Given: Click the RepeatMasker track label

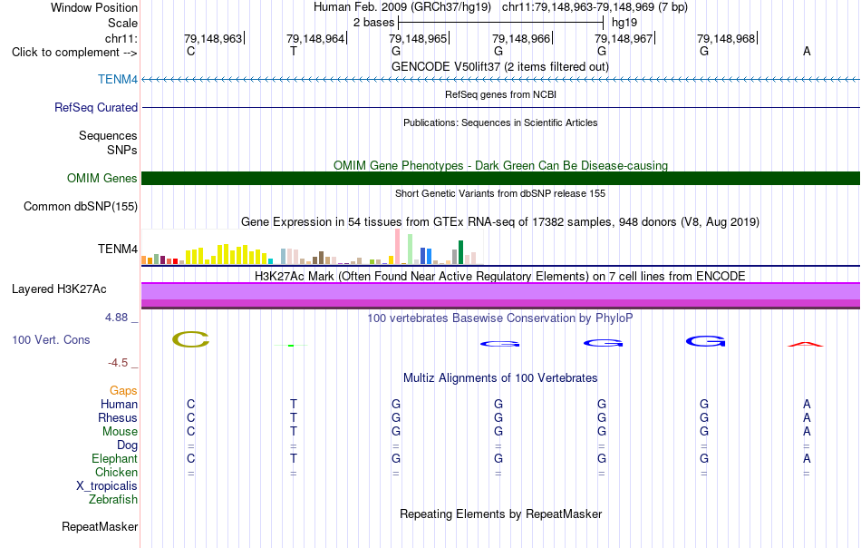Looking at the screenshot, I should pyautogui.click(x=100, y=526).
